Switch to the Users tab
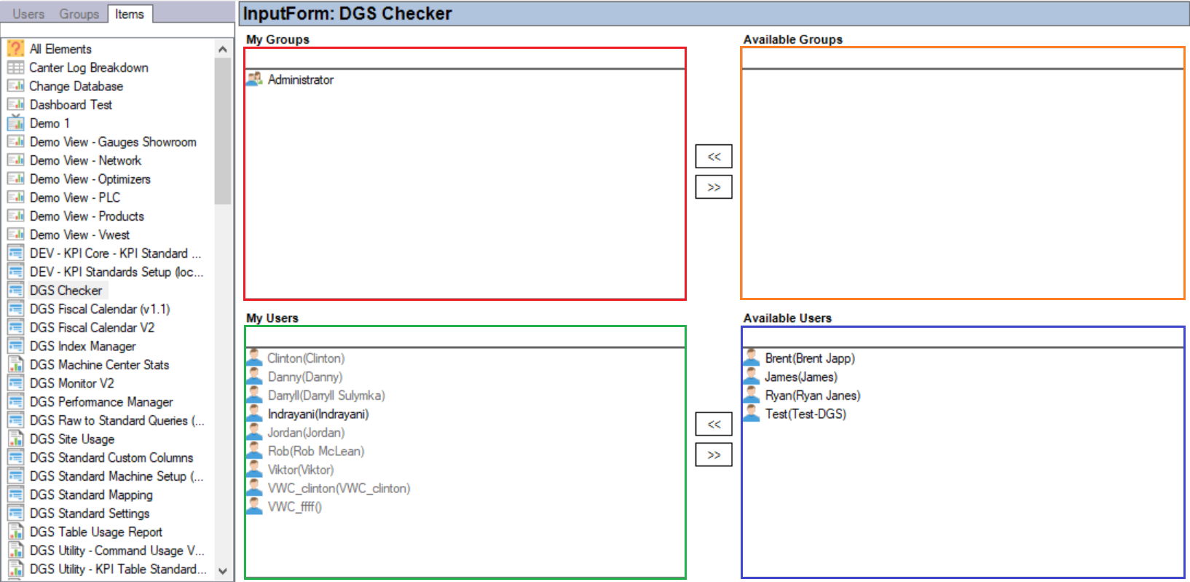Viewport: 1190px width, 582px height. pos(28,14)
